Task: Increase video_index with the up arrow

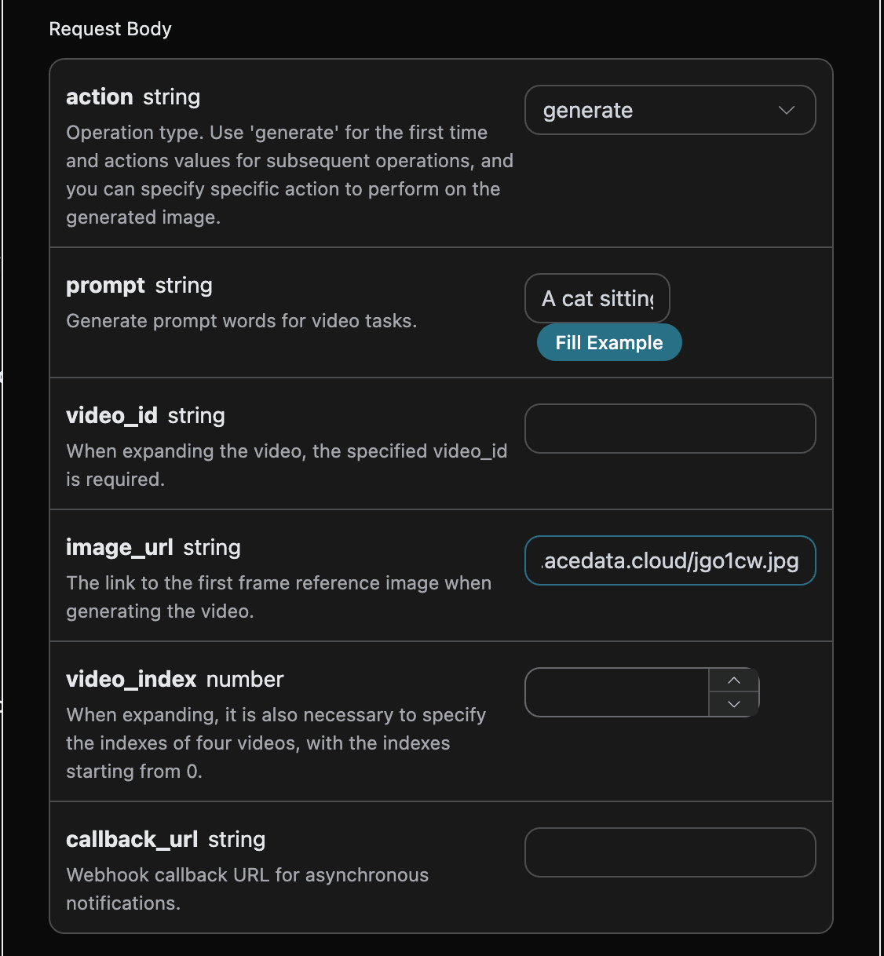Action: click(x=734, y=681)
